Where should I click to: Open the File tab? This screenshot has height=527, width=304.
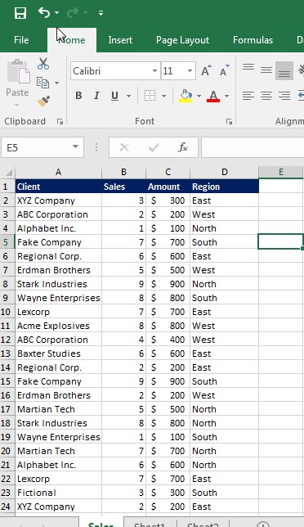[21, 40]
